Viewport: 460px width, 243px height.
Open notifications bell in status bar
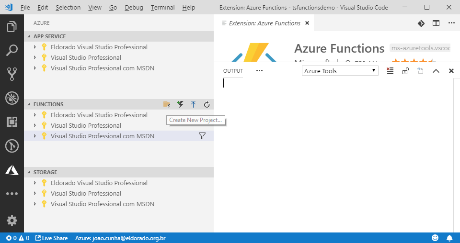tap(449, 238)
